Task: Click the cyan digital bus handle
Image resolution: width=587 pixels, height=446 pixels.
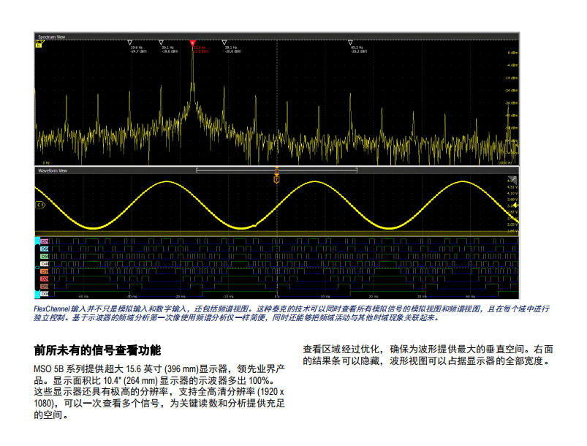Action: tap(37, 268)
